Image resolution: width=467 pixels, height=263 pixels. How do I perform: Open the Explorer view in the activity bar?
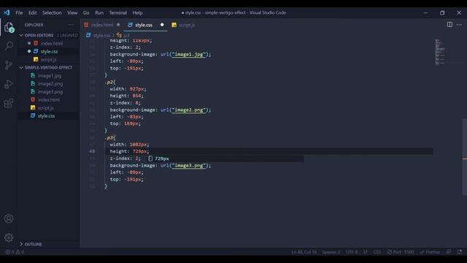[9, 27]
